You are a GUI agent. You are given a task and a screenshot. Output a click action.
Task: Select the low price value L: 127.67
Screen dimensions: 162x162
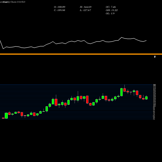(x=85, y=10)
